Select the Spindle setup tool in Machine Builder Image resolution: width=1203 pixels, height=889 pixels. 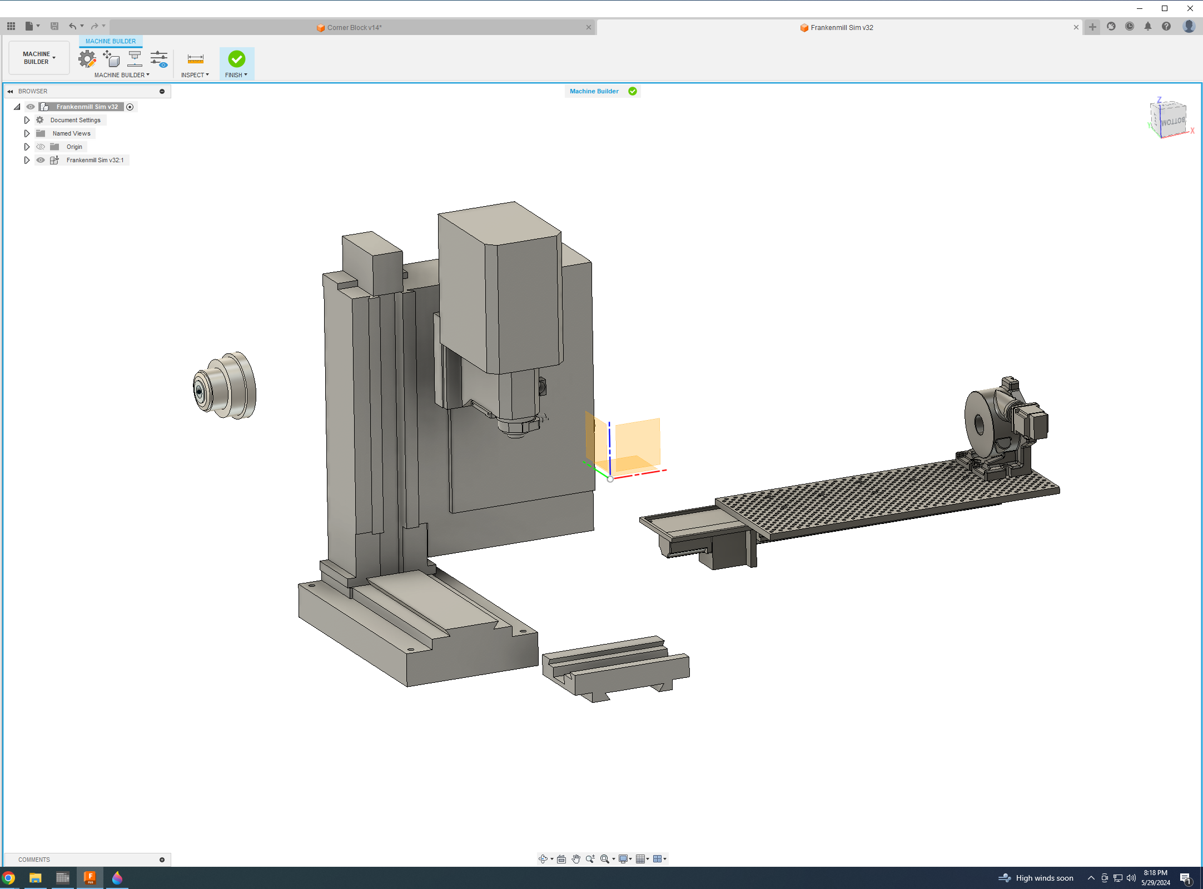(x=135, y=59)
